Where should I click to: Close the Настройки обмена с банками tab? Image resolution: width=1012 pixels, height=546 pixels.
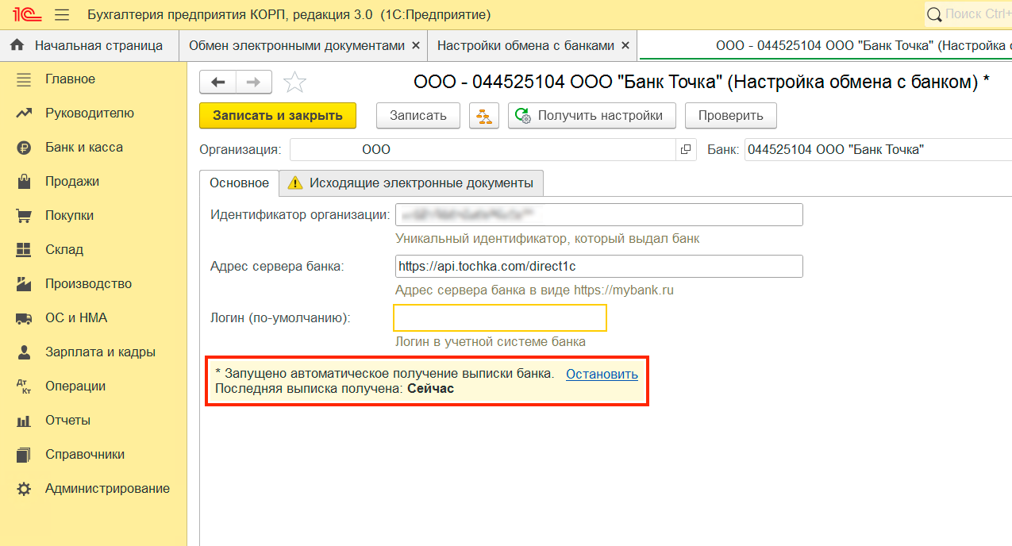625,46
